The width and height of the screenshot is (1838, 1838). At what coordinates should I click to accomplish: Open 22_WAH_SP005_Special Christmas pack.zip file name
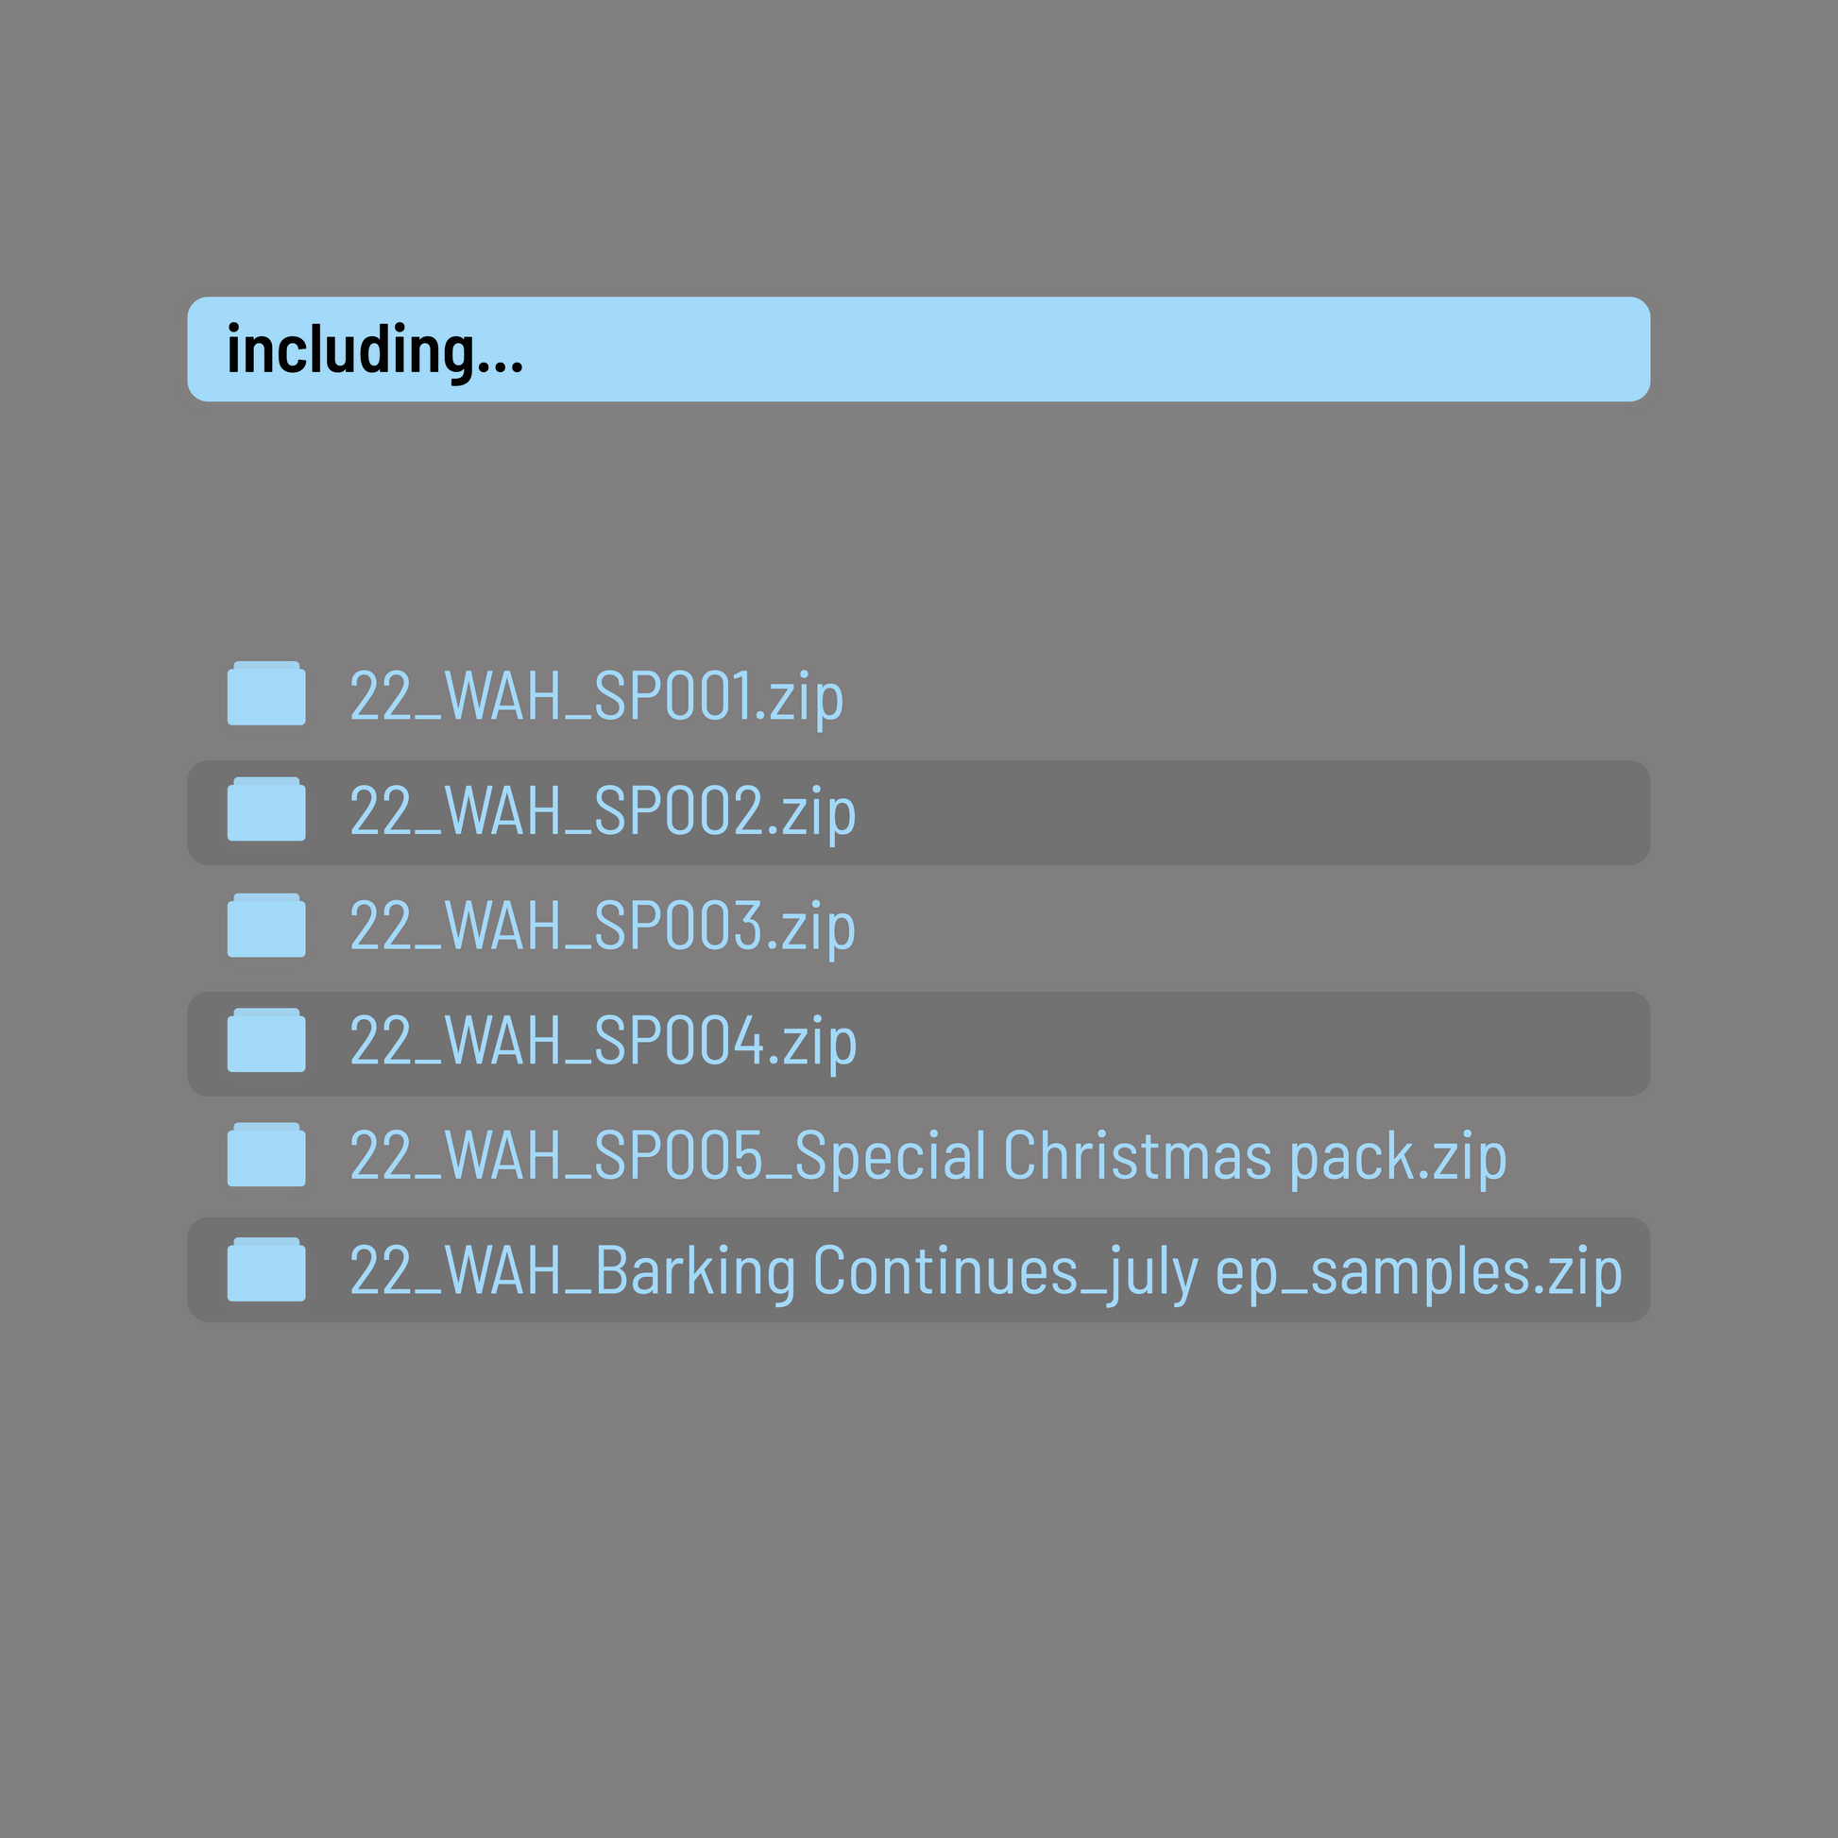pyautogui.click(x=928, y=1158)
